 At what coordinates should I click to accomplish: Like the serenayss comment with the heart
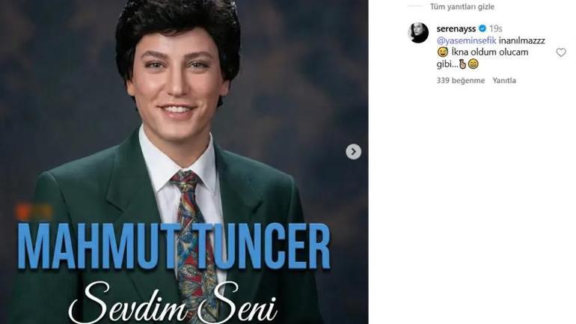point(560,52)
